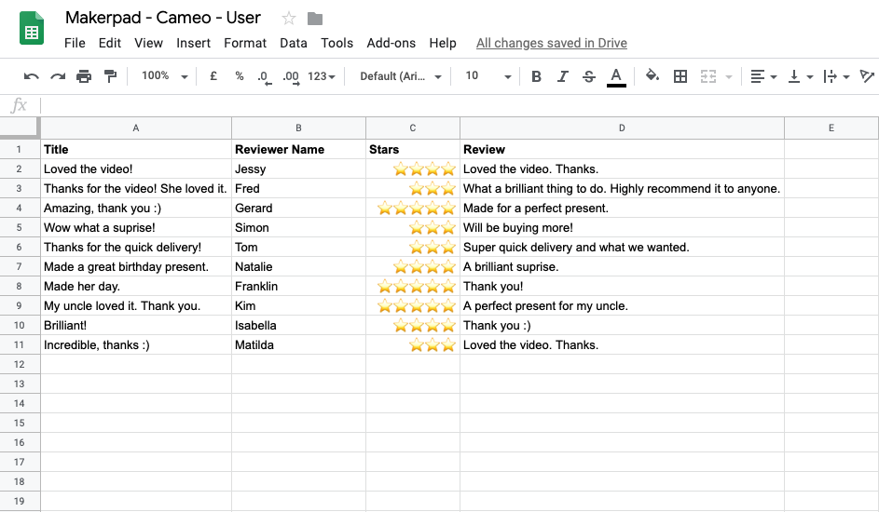Click the green Sheets home icon
879x512 pixels.
32,28
